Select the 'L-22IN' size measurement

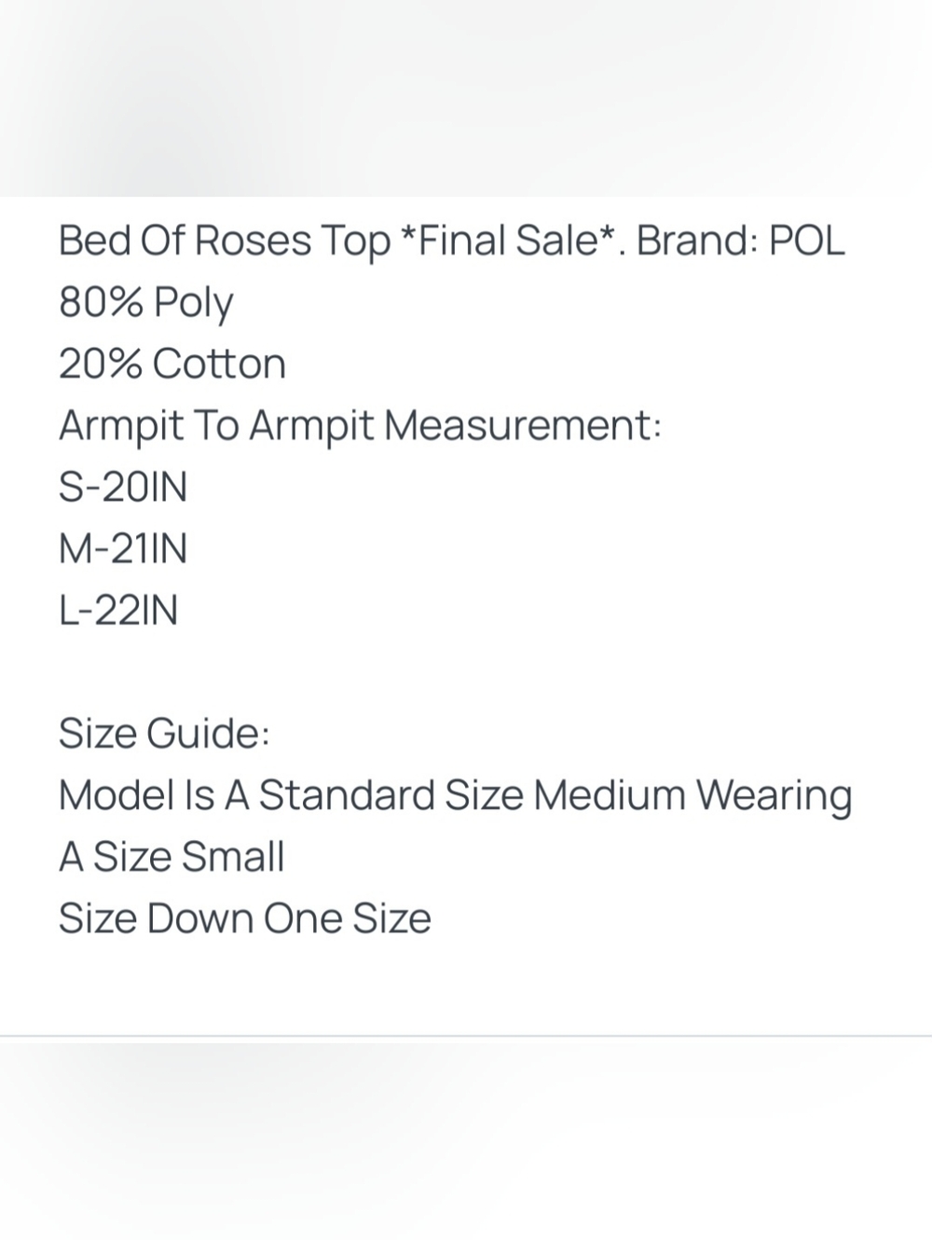(118, 610)
